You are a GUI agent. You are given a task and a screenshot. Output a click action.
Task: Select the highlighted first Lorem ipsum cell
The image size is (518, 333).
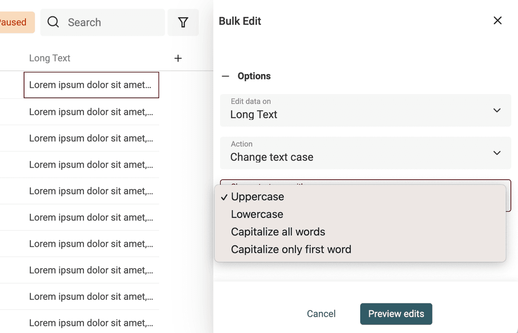pos(91,85)
